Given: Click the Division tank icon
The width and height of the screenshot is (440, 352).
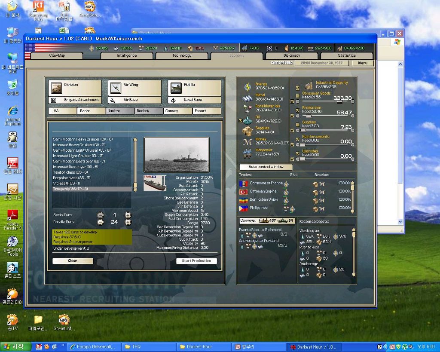Looking at the screenshot, I should [x=56, y=88].
